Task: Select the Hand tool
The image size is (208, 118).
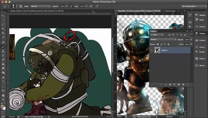Action: pyautogui.click(x=3, y=95)
